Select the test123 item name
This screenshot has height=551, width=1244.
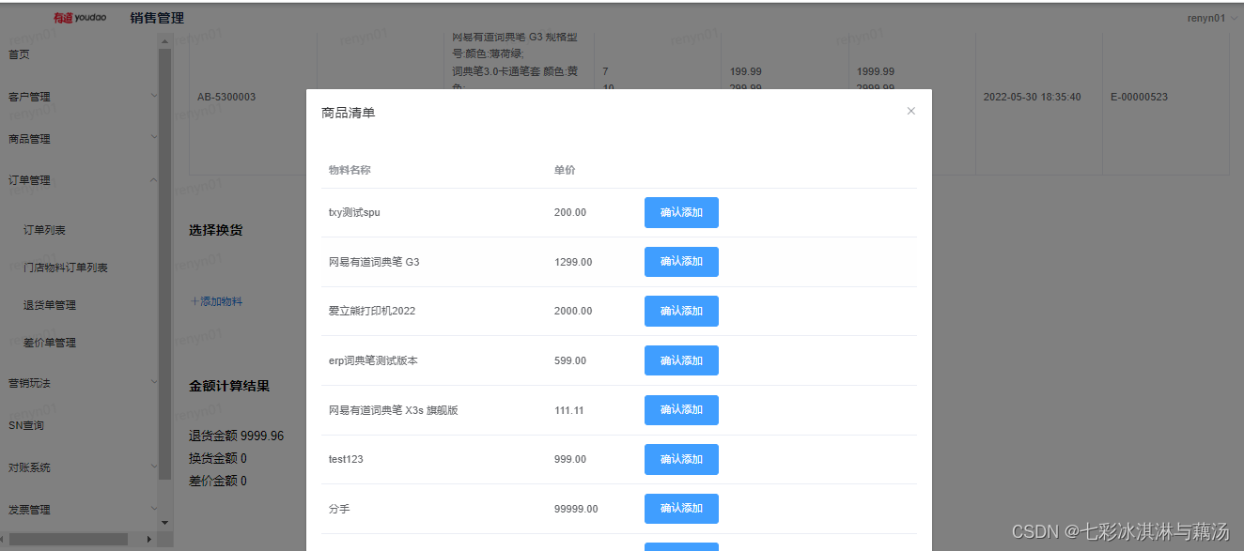(x=346, y=459)
